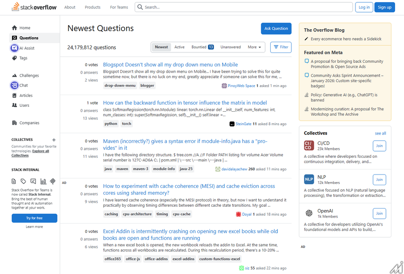This screenshot has width=404, height=274.
Task: Open the Filter panel
Action: tap(281, 47)
